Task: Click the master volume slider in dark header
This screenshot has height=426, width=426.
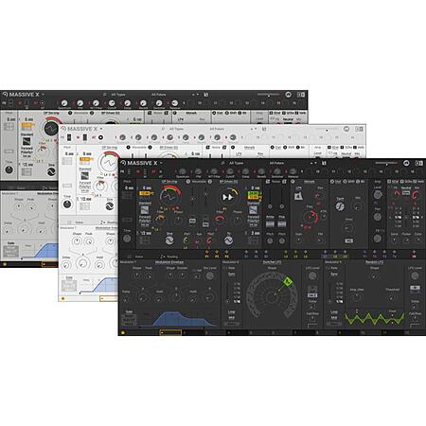Action: pyautogui.click(x=386, y=163)
